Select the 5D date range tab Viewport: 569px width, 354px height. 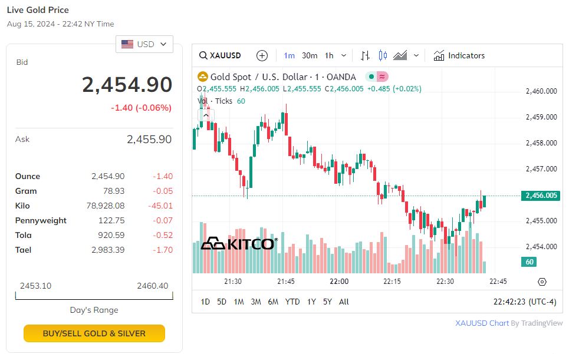click(222, 302)
